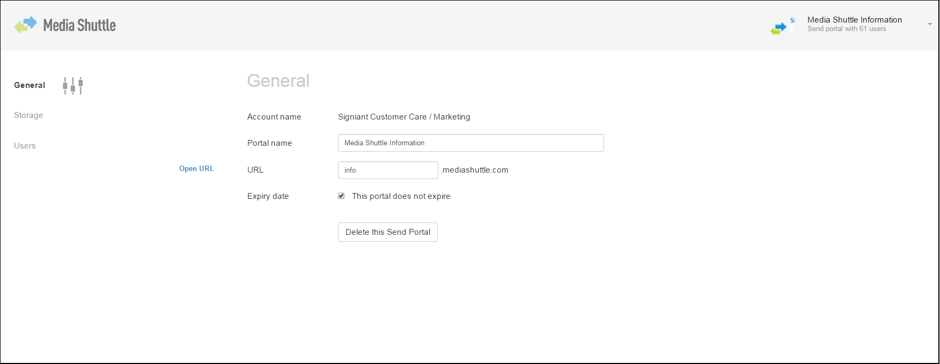Viewport: 940px width, 364px height.
Task: Click 'Signiant Customer Care / Marketing' account name
Action: click(404, 117)
